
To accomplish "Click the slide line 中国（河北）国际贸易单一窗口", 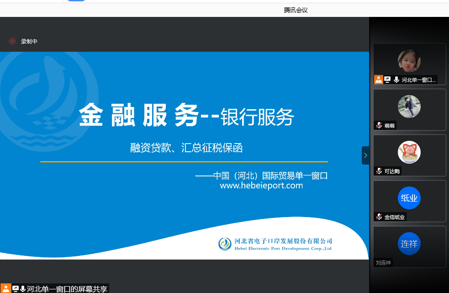I will [x=270, y=176].
